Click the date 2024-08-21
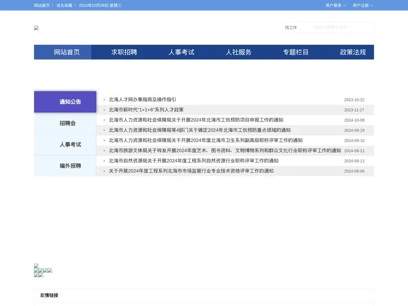The height and width of the screenshot is (306, 408). click(354, 151)
